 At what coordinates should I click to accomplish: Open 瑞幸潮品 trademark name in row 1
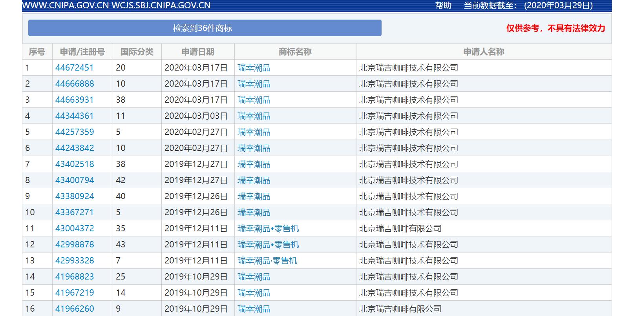(x=254, y=68)
